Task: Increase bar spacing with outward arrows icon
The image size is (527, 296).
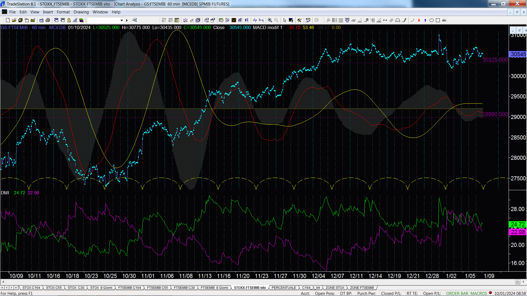Action: click(261, 20)
